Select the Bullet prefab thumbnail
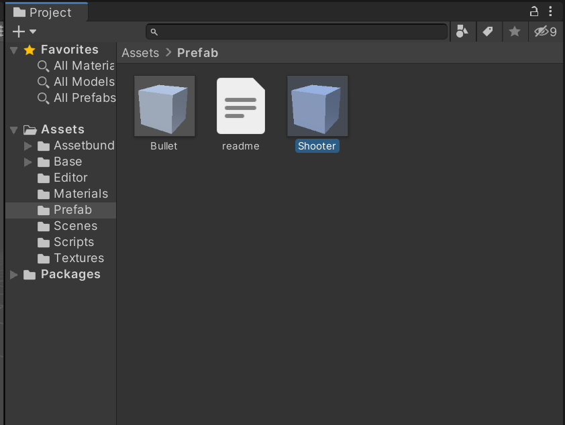The image size is (565, 425). pos(164,106)
